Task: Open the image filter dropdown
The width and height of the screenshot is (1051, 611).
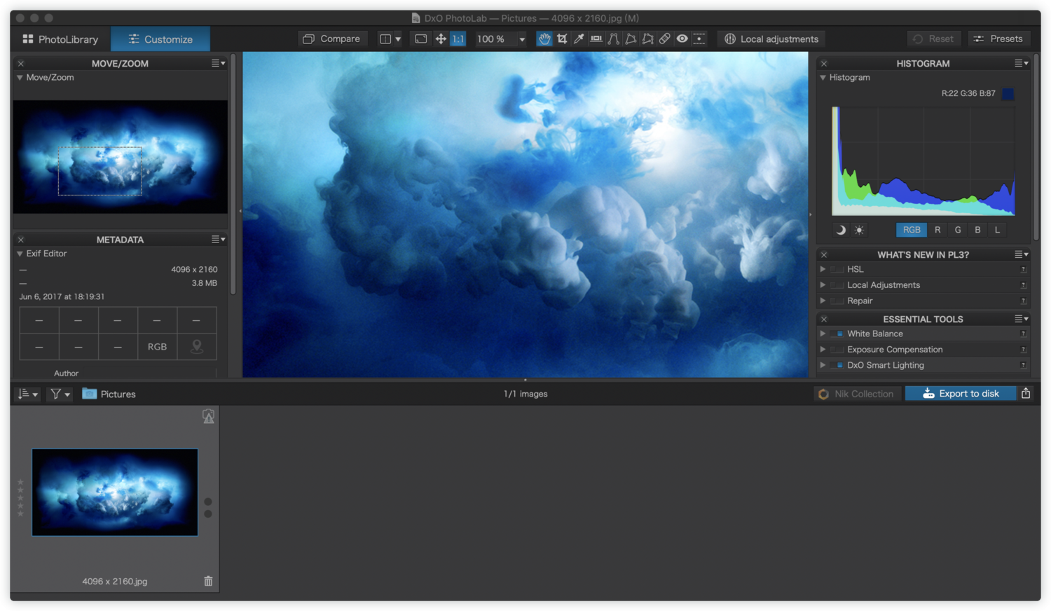Action: coord(59,394)
